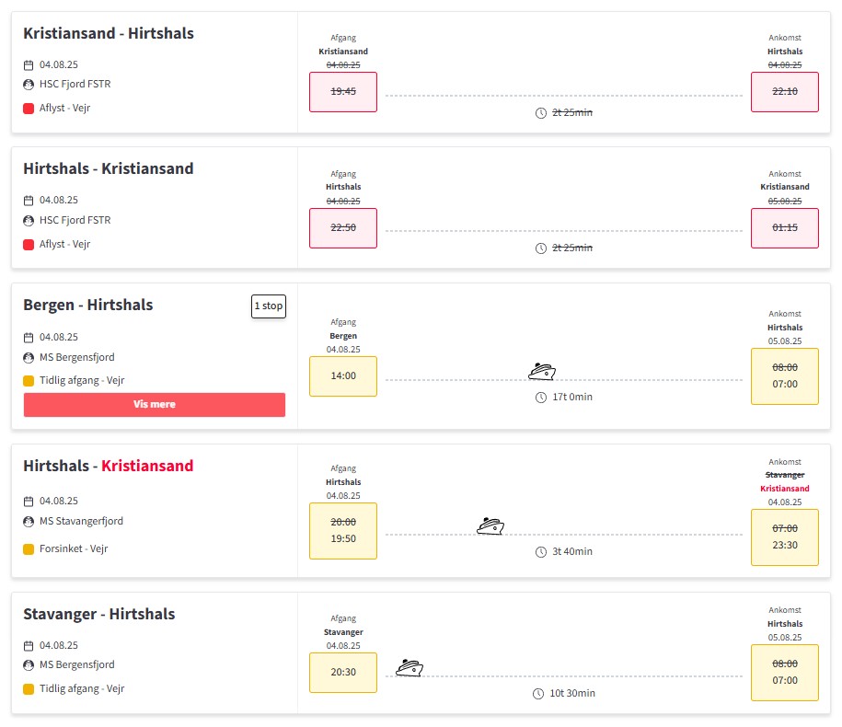The width and height of the screenshot is (842, 727).
Task: Click the ferry icon on the Bergen - Hirtshals route
Action: point(542,371)
